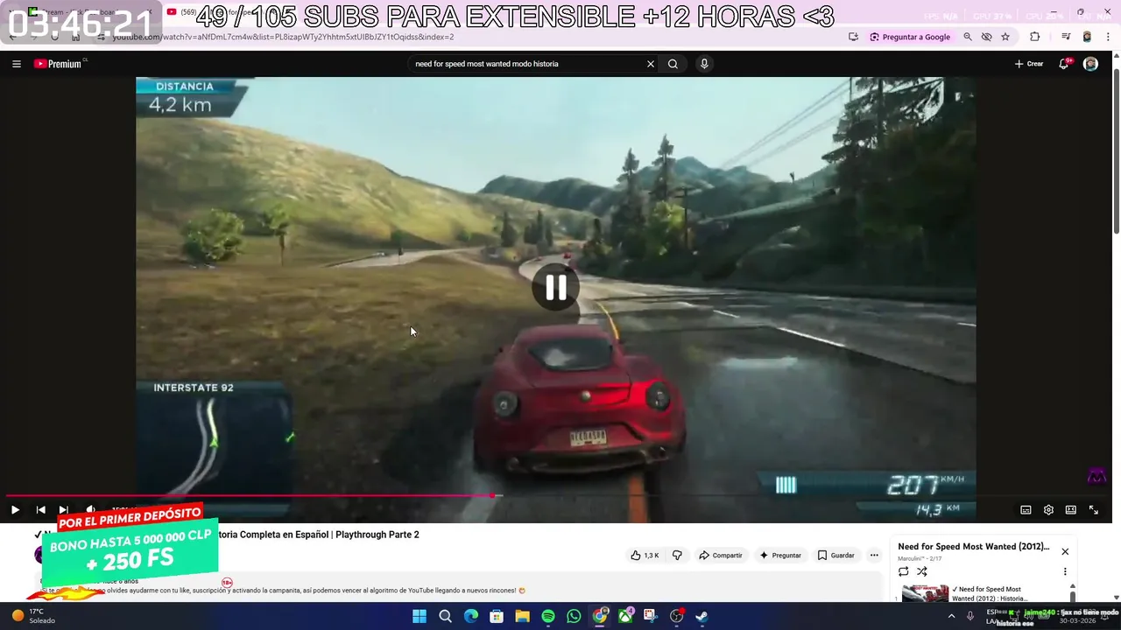Open Windows Start menu
The height and width of the screenshot is (630, 1121).
(x=419, y=616)
